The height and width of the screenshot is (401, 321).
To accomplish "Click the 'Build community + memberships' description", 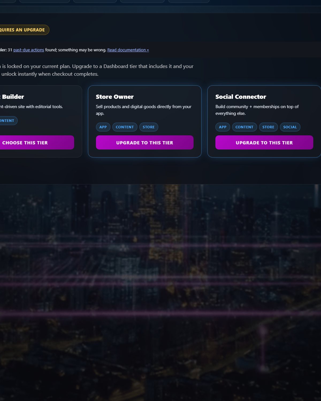I will 257,110.
